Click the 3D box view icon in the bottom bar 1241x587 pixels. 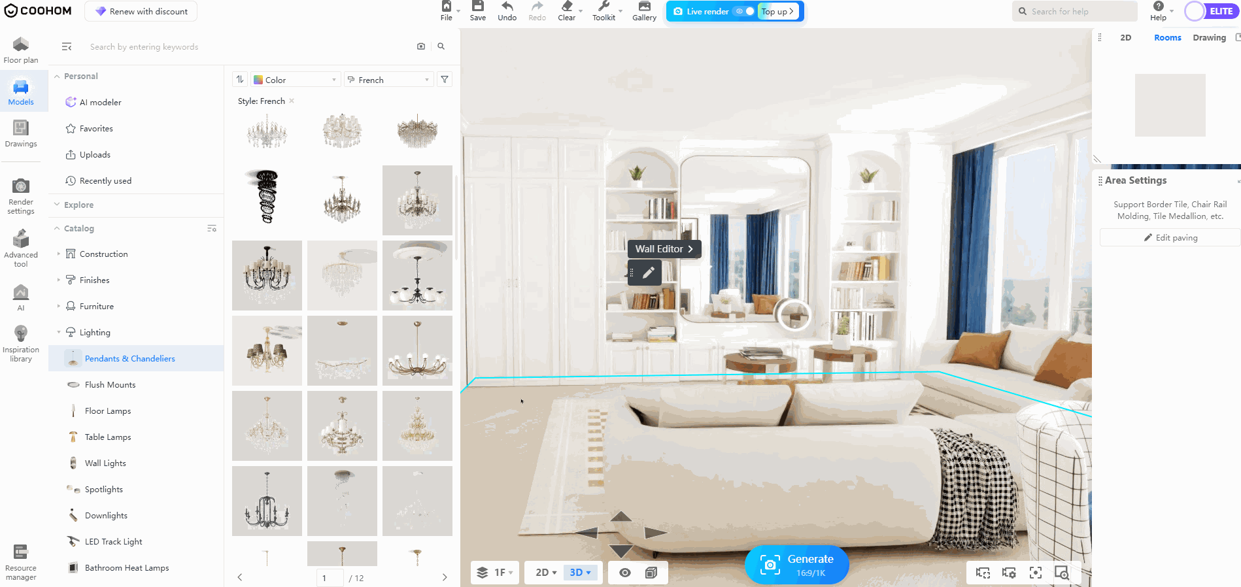pos(651,573)
